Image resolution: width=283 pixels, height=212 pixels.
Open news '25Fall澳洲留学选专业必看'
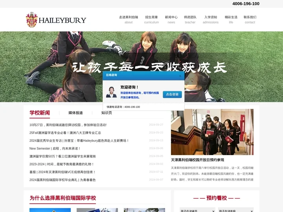(65, 133)
